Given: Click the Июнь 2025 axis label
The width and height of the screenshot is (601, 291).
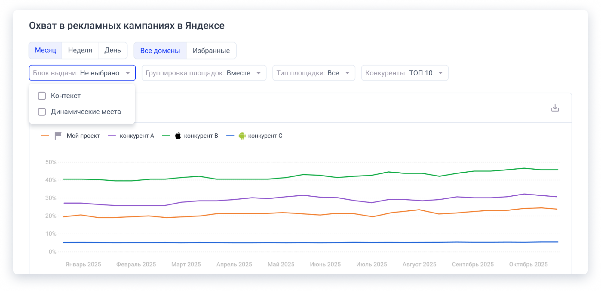Looking at the screenshot, I should (x=325, y=264).
